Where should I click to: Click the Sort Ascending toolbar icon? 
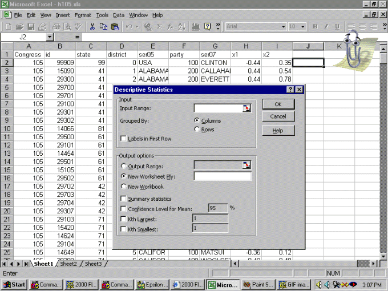pos(181,26)
